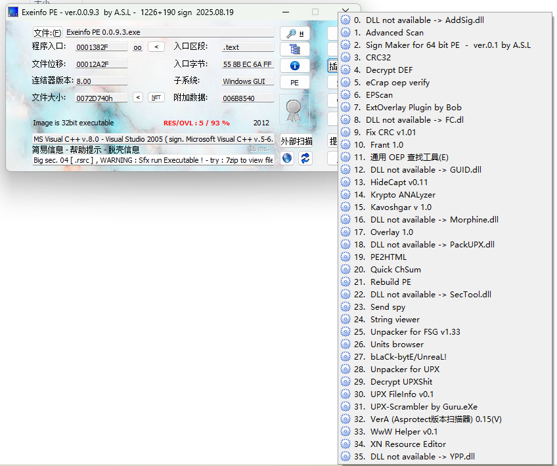The height and width of the screenshot is (466, 557).
Task: Launch Rebuild PE from the plugin menu
Action: (x=390, y=282)
